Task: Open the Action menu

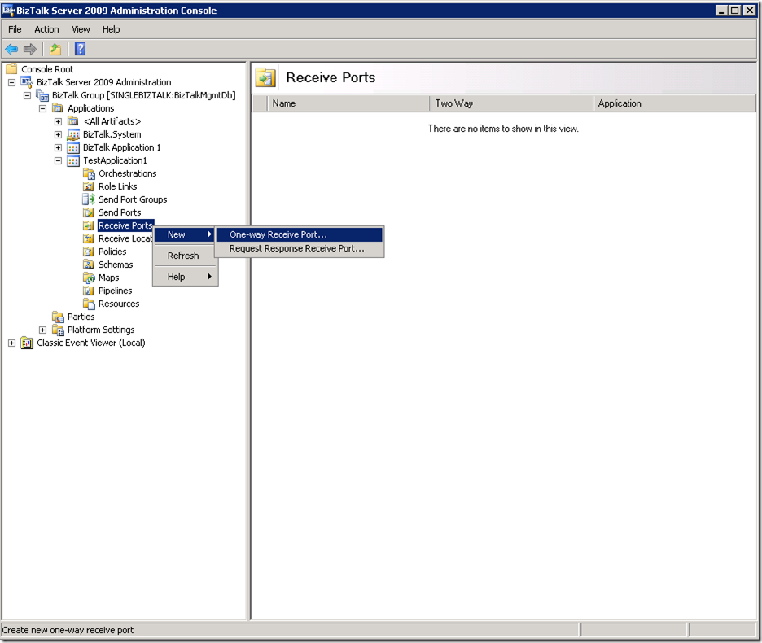Action: 46,29
